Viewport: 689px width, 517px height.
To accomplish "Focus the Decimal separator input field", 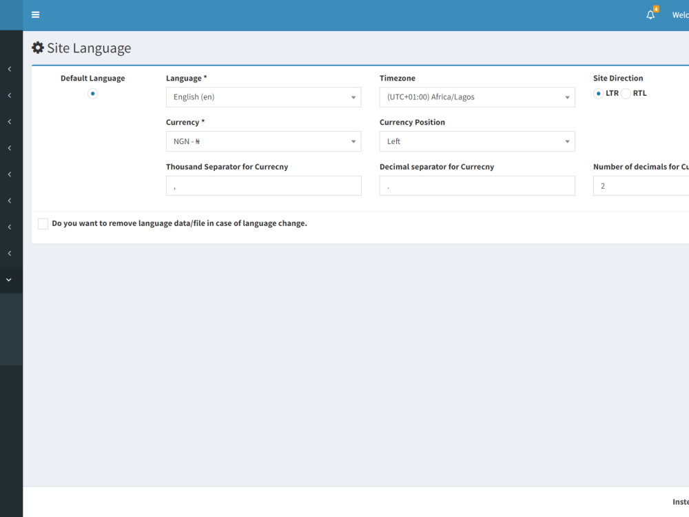I will (477, 186).
